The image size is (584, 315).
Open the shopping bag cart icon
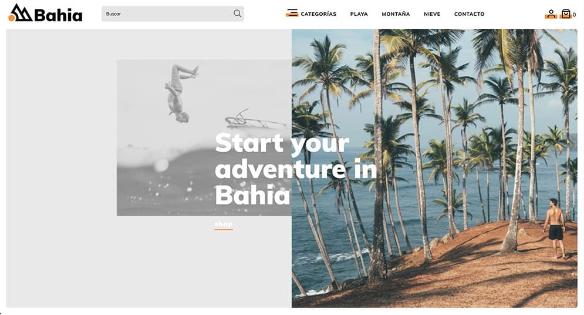(x=566, y=14)
